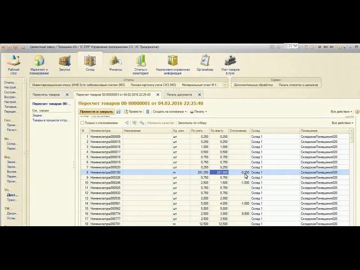The width and height of the screenshot is (360, 270).
Task: Switch to Пересчеты товаров tab
Action: (46, 94)
